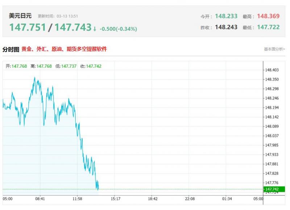Click the 最高 value 148.369

tap(268, 16)
